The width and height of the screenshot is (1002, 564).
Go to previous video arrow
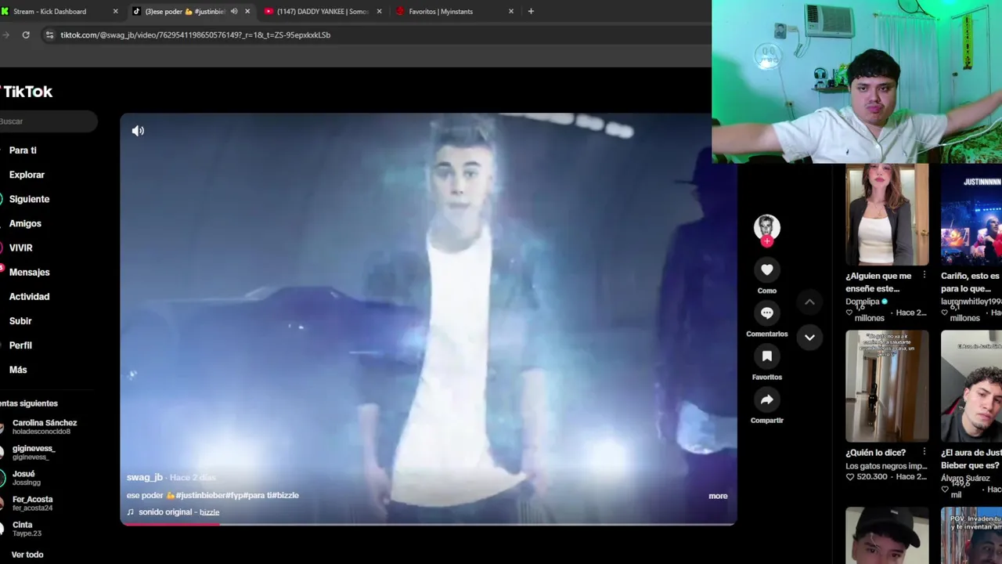(809, 302)
